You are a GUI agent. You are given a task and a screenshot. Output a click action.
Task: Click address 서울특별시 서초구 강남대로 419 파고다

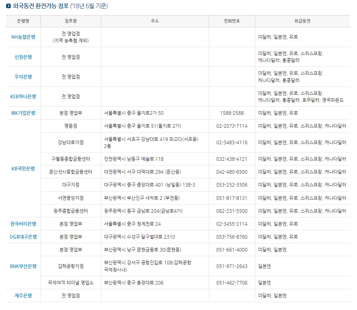coord(151,142)
